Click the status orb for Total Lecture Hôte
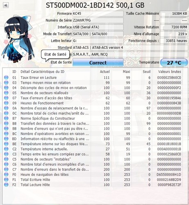 (6, 184)
